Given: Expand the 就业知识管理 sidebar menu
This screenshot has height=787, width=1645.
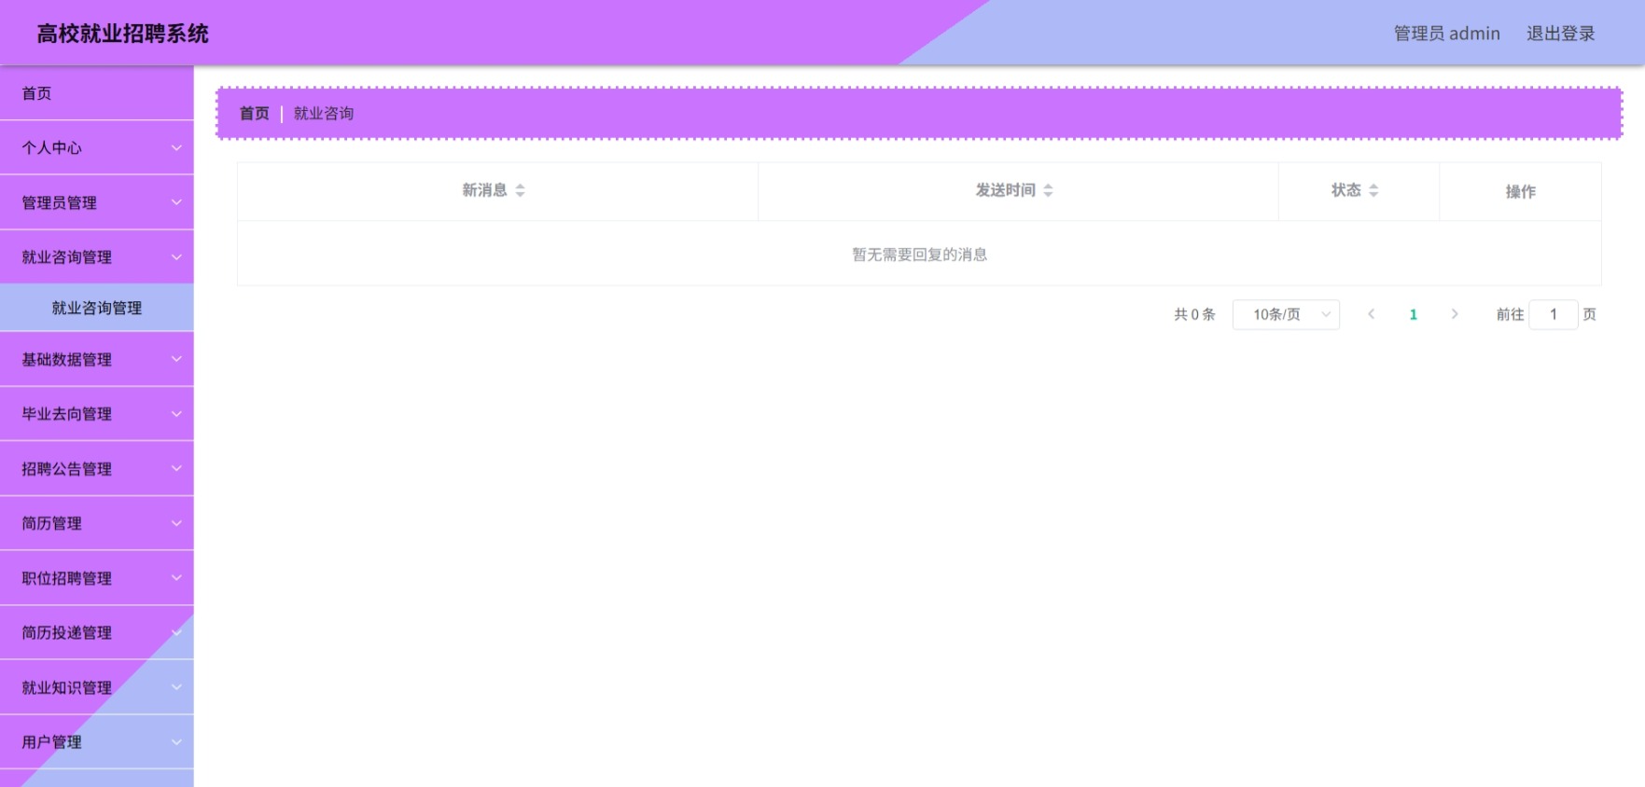Looking at the screenshot, I should click(97, 687).
